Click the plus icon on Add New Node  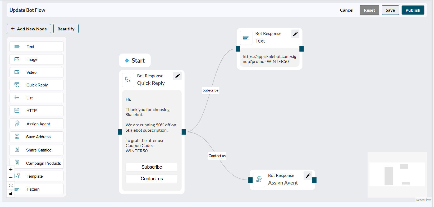(x=13, y=29)
